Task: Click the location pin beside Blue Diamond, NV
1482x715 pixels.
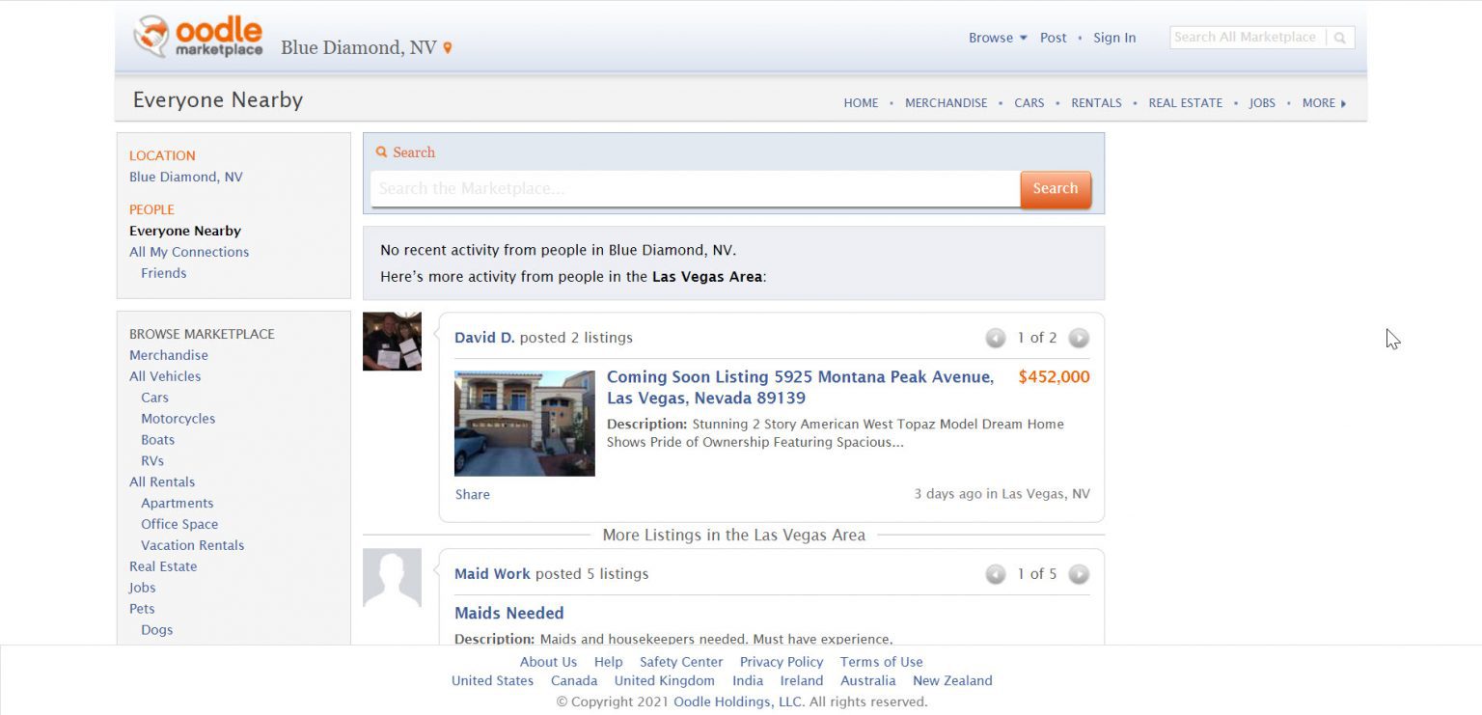Action: tap(447, 46)
